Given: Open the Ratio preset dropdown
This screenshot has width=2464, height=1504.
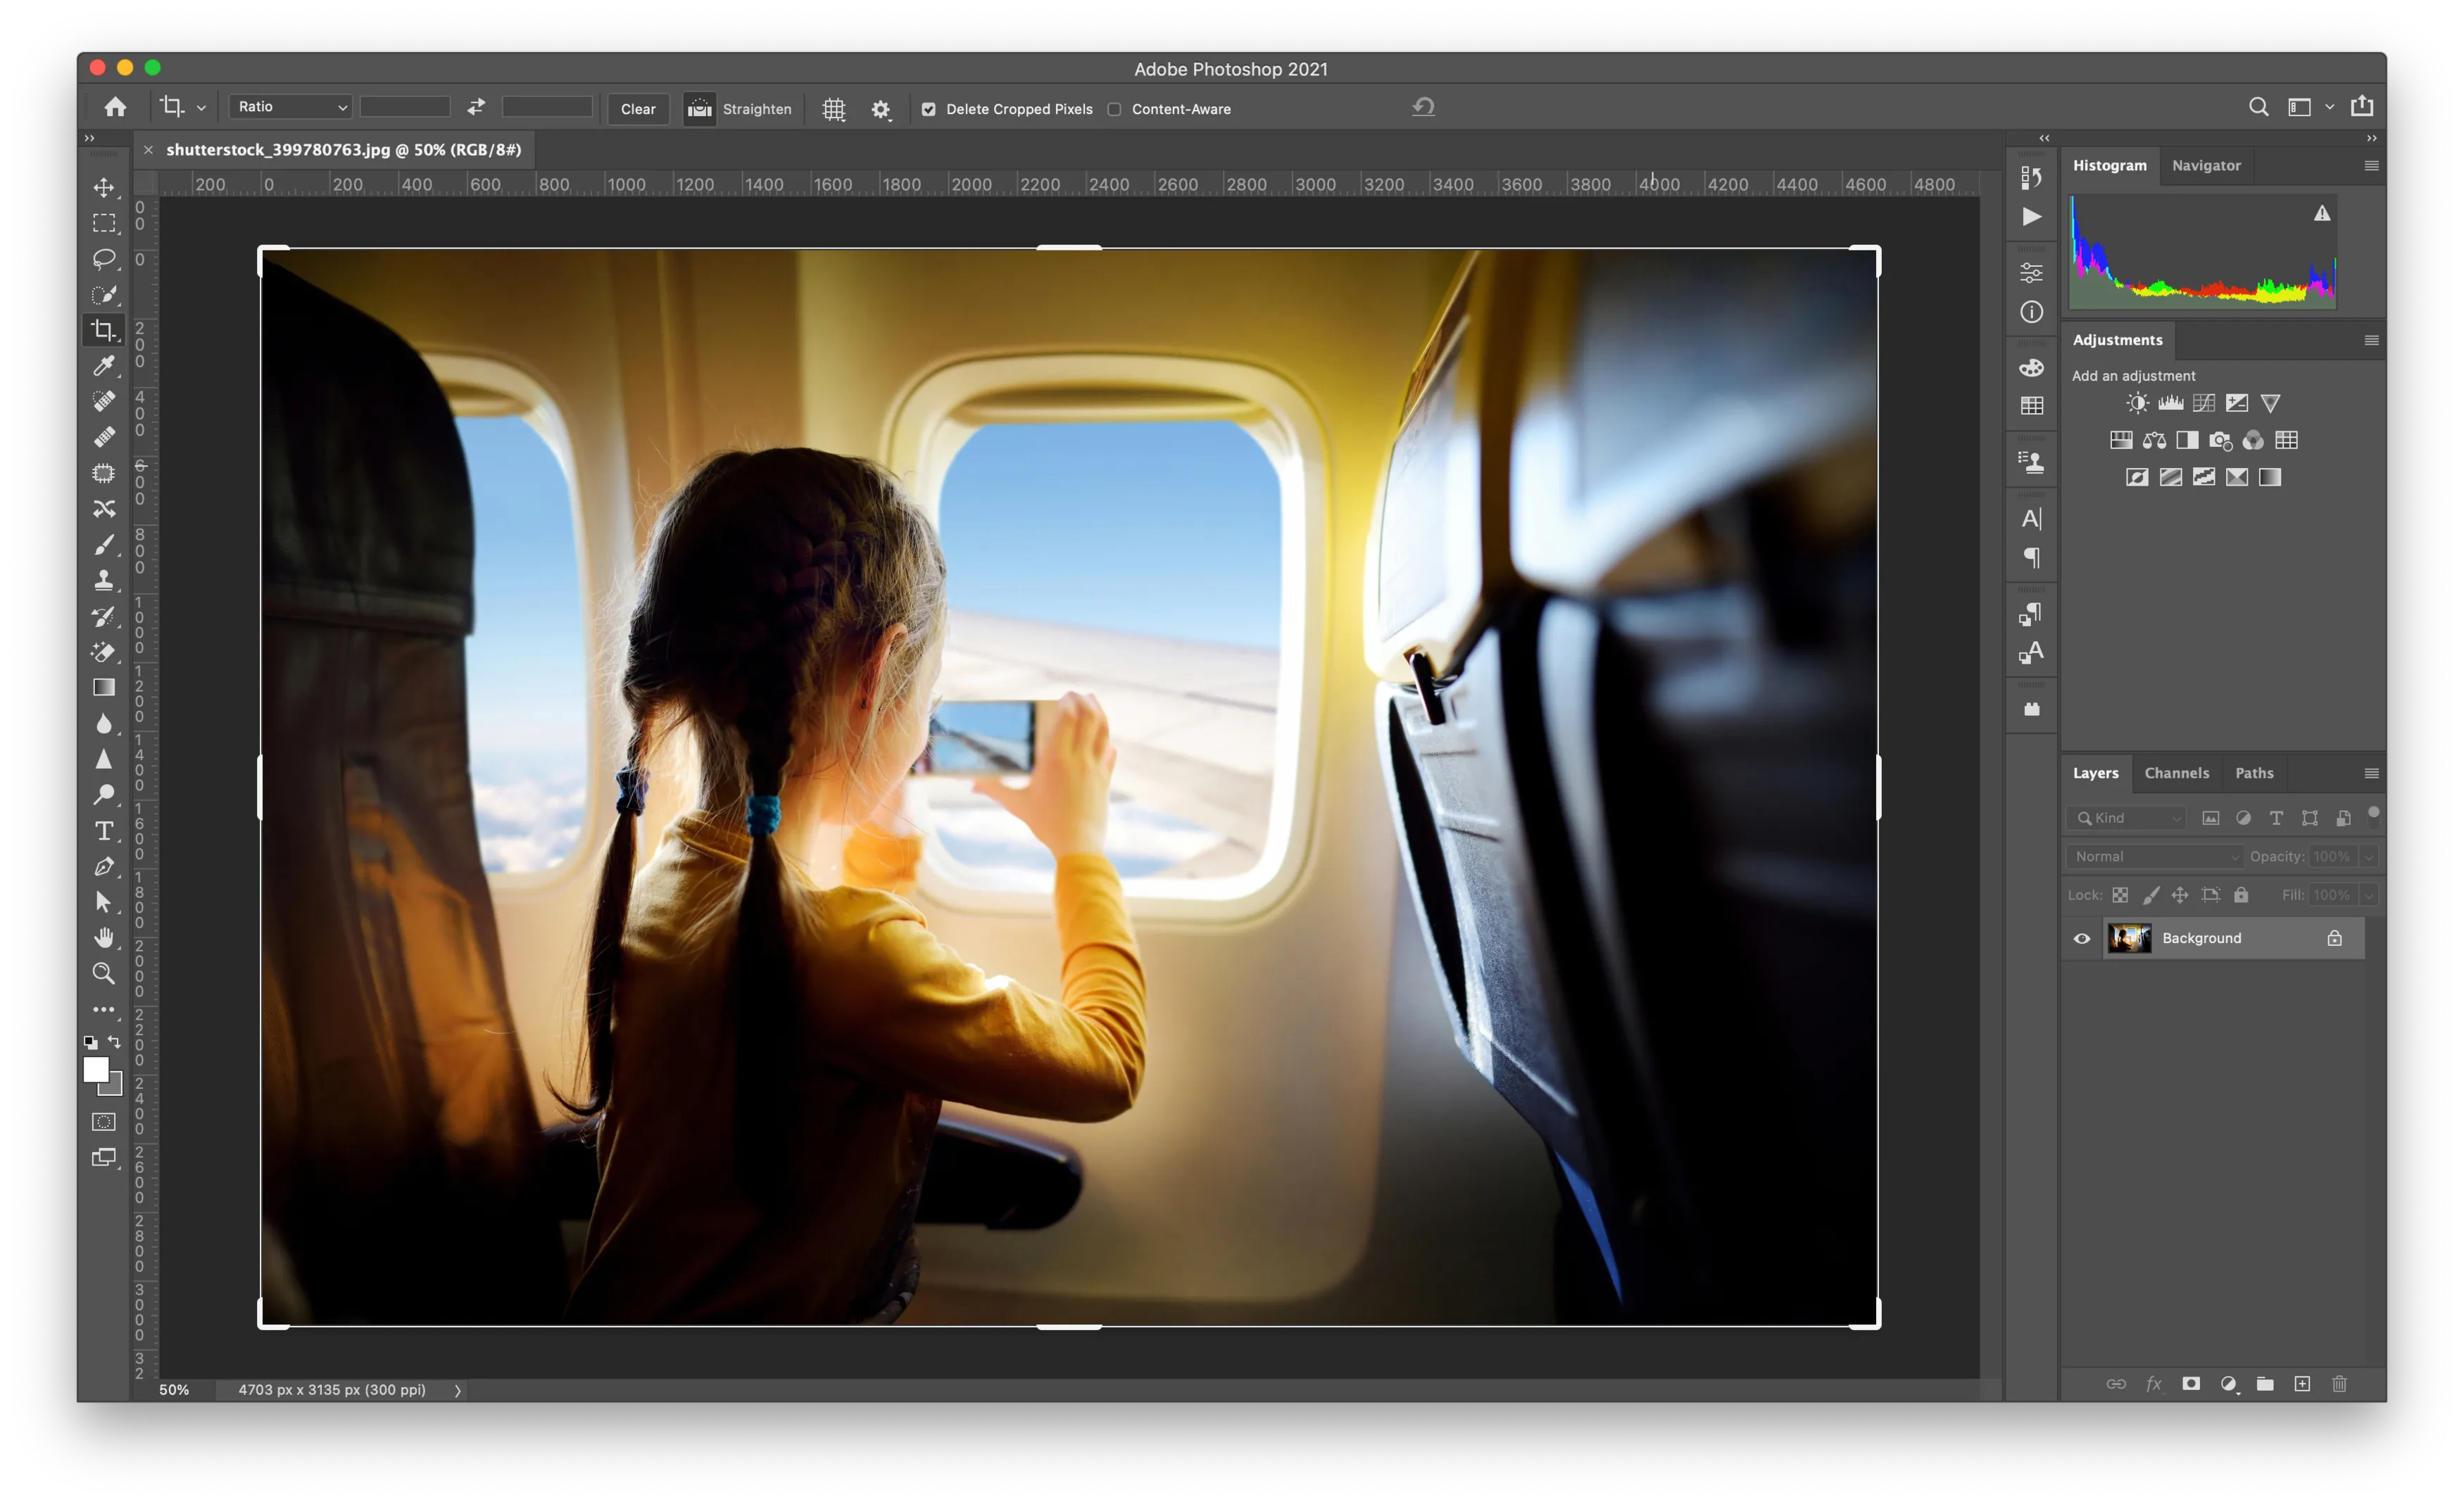Looking at the screenshot, I should (x=290, y=107).
